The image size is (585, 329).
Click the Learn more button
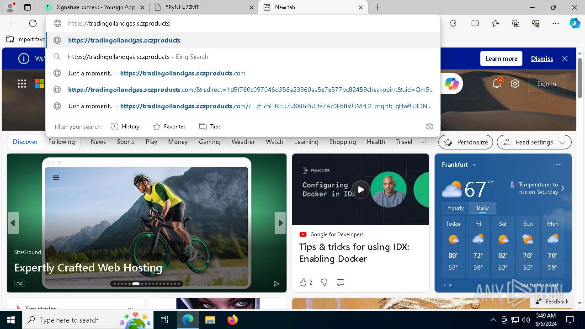[501, 58]
